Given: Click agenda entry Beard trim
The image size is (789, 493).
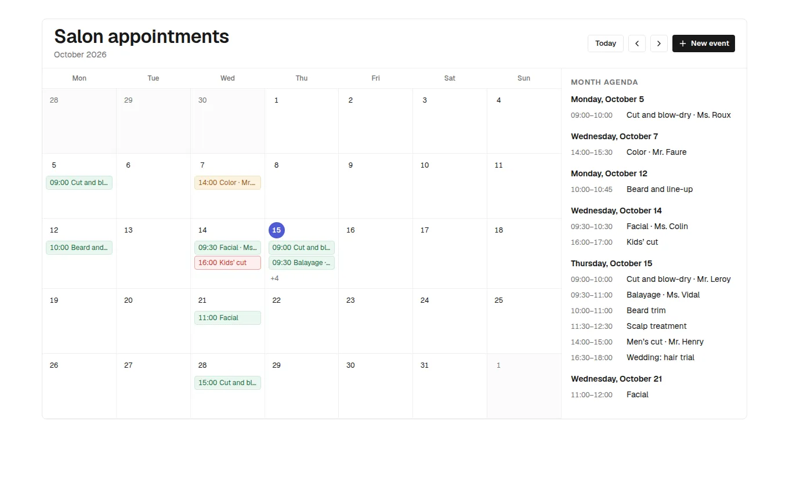Looking at the screenshot, I should 654,311.
